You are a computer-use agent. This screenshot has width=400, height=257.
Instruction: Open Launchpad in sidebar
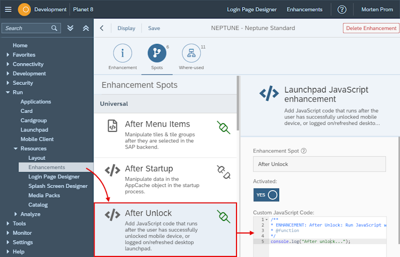[x=34, y=130]
